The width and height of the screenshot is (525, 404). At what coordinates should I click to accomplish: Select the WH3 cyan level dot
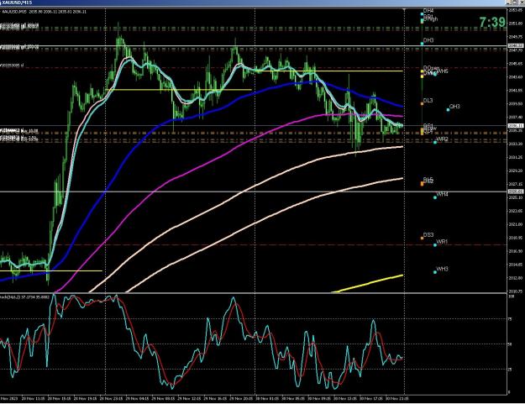[435, 272]
